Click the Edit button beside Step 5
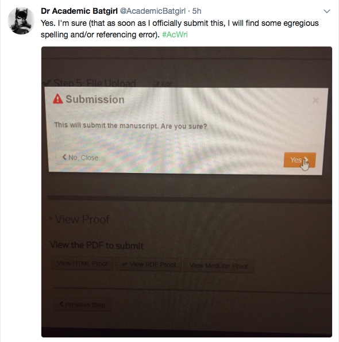 pos(163,83)
